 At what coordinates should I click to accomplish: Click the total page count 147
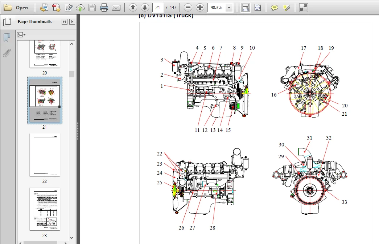[173, 8]
